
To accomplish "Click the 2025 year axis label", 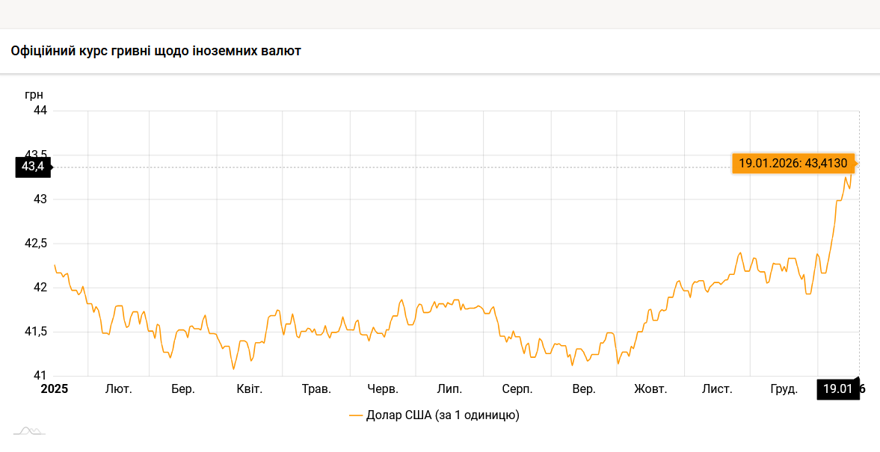I will pos(55,388).
